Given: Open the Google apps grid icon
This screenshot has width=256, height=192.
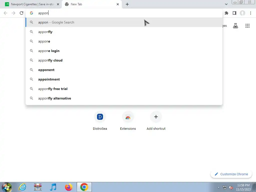Looking at the screenshot, I should coord(247,26).
